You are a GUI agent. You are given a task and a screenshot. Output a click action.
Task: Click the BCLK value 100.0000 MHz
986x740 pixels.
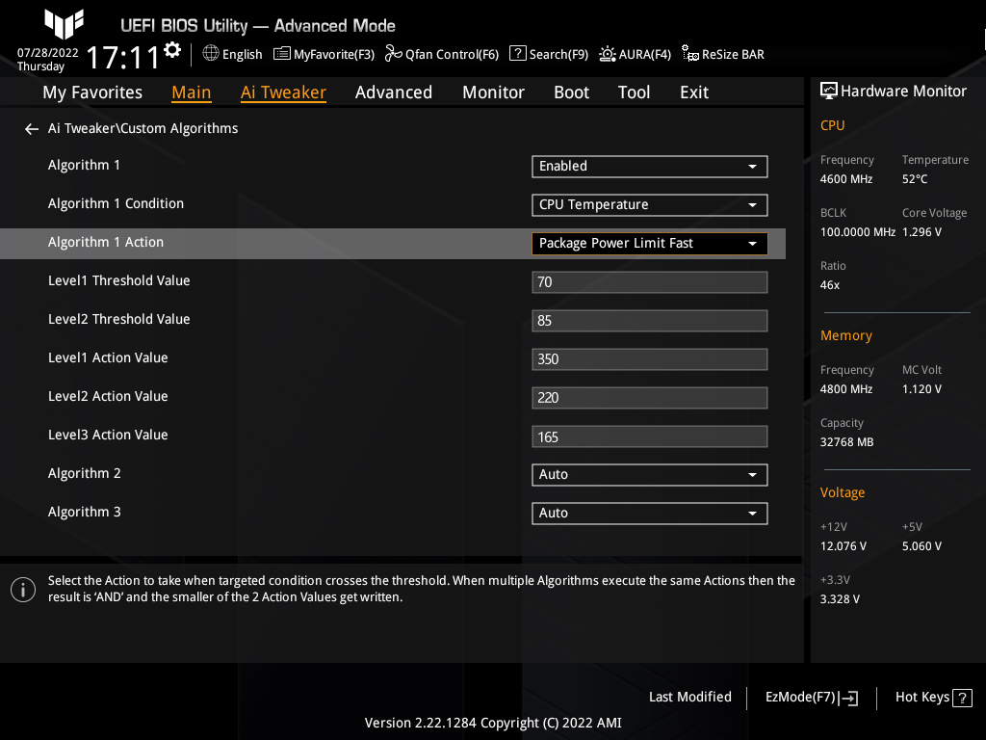pyautogui.click(x=857, y=232)
